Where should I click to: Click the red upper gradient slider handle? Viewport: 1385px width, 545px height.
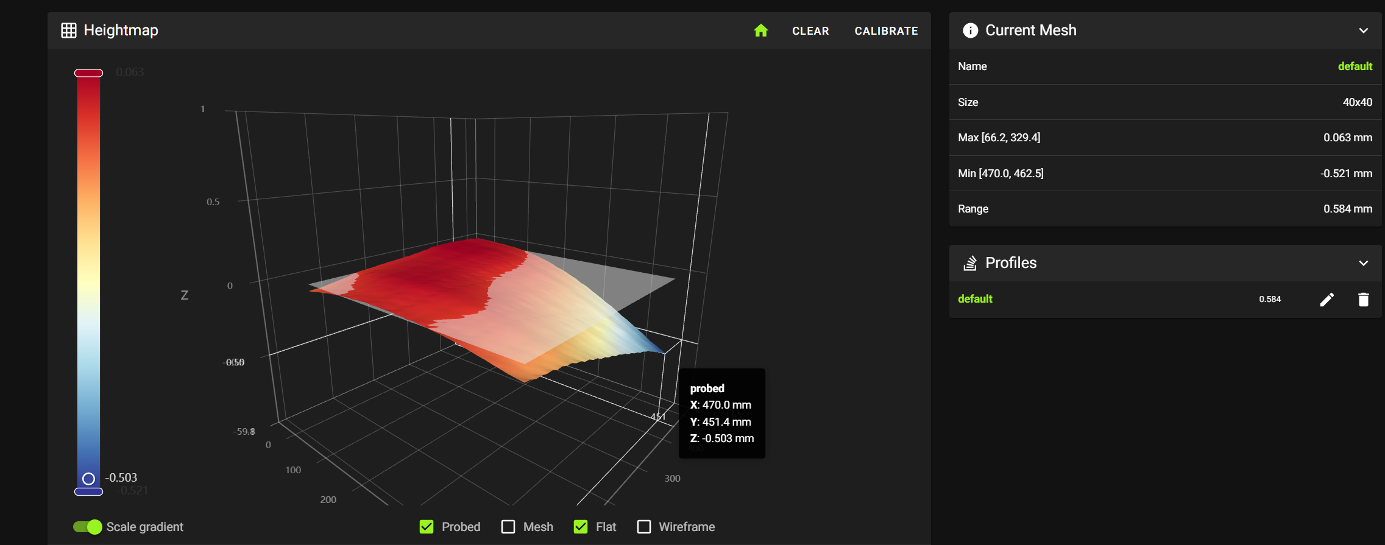88,73
